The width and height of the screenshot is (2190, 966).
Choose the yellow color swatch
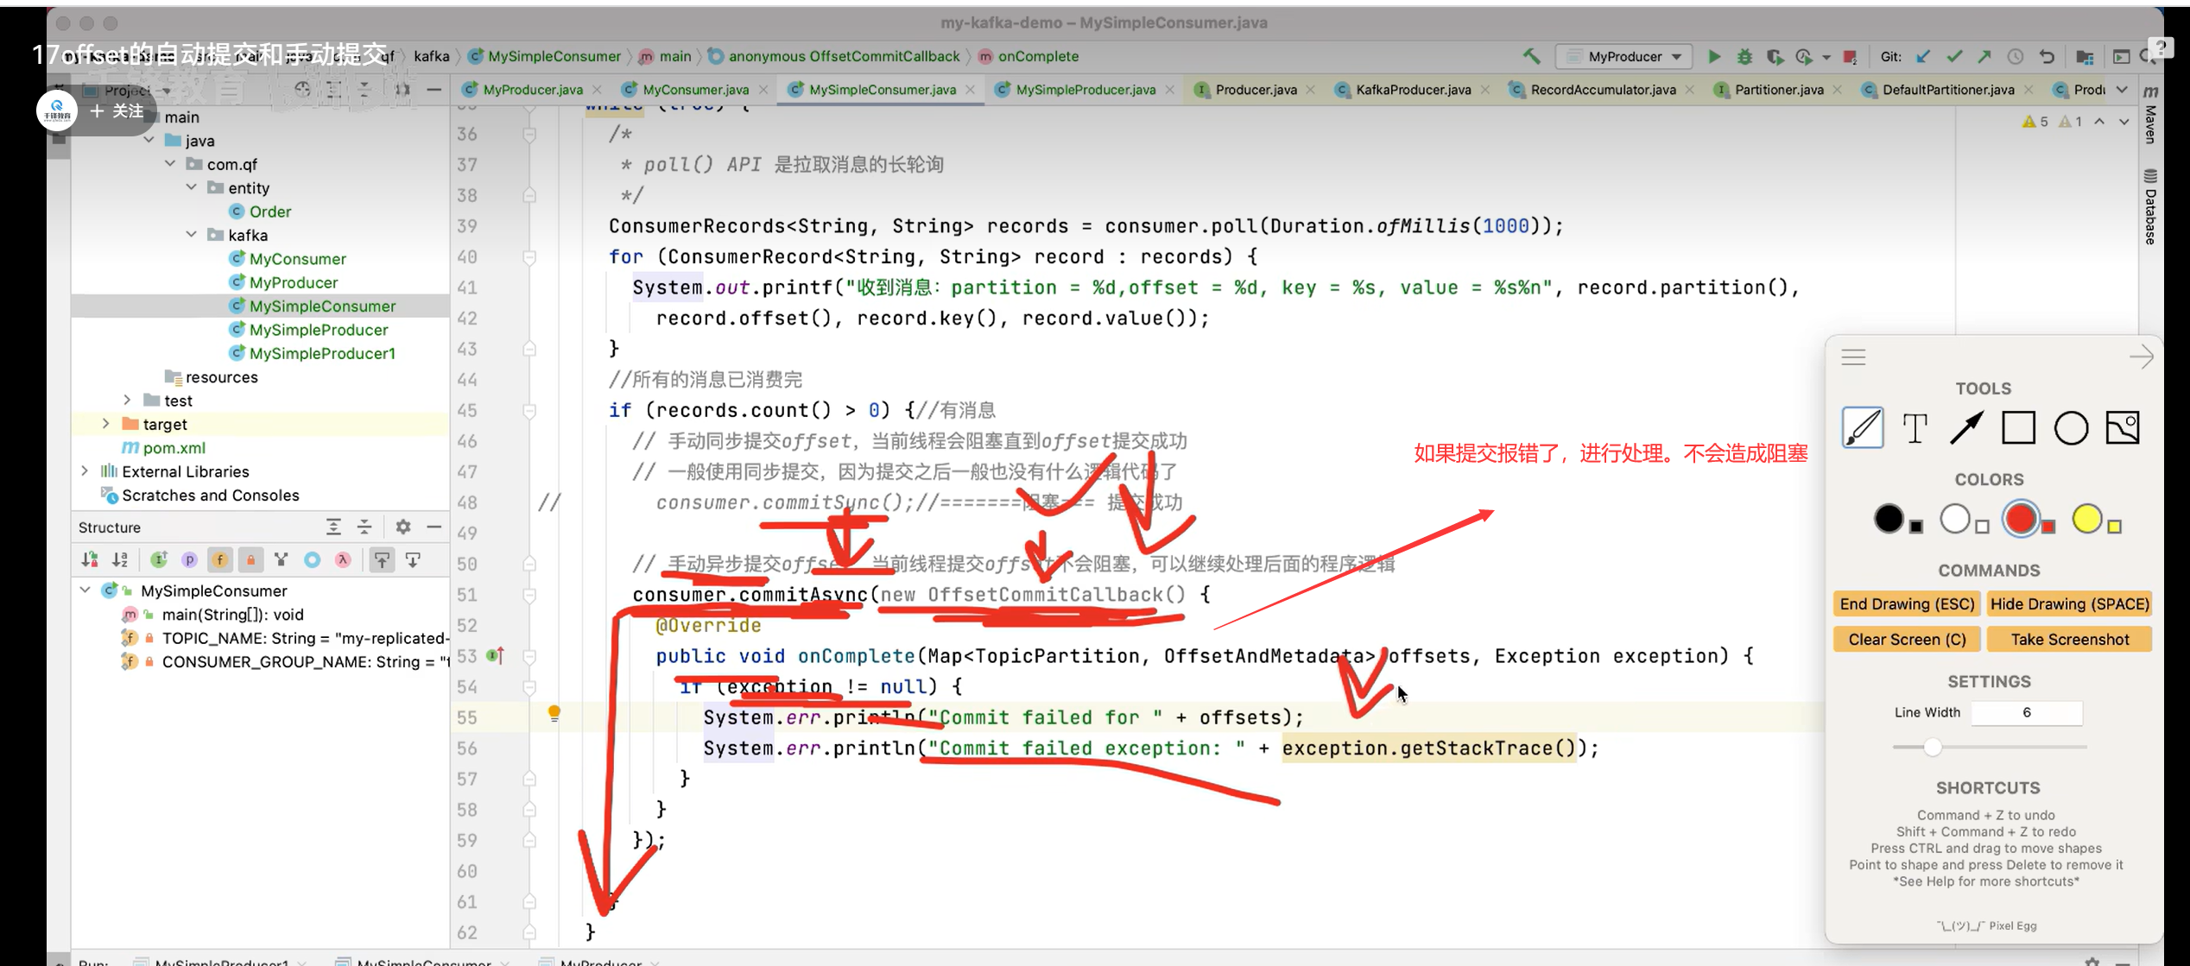click(2086, 519)
